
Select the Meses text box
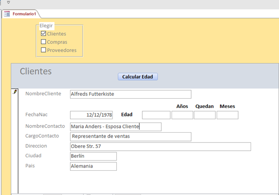(227, 115)
